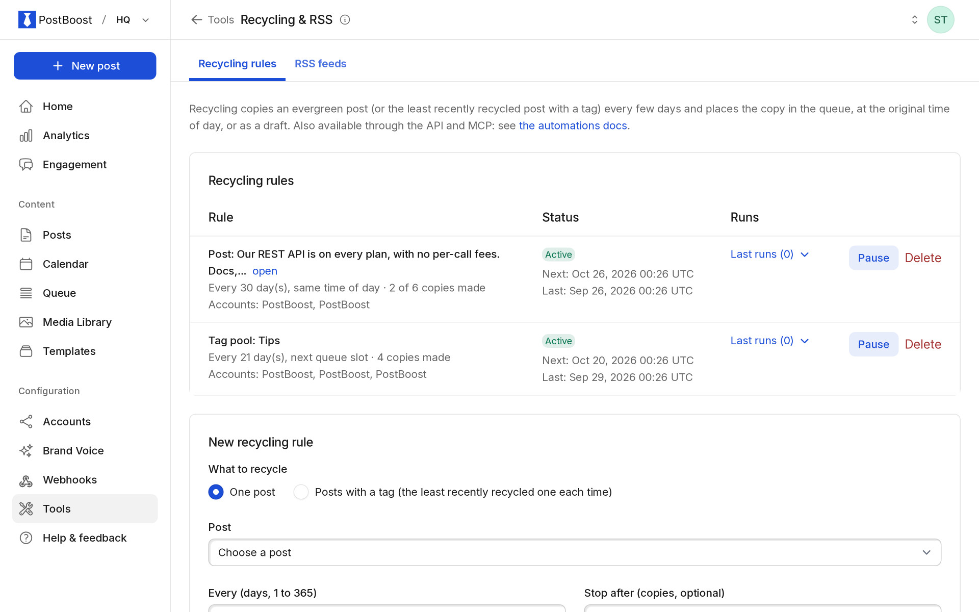The height and width of the screenshot is (612, 979).
Task: Open Accounts via the share-nodes icon
Action: tap(26, 421)
